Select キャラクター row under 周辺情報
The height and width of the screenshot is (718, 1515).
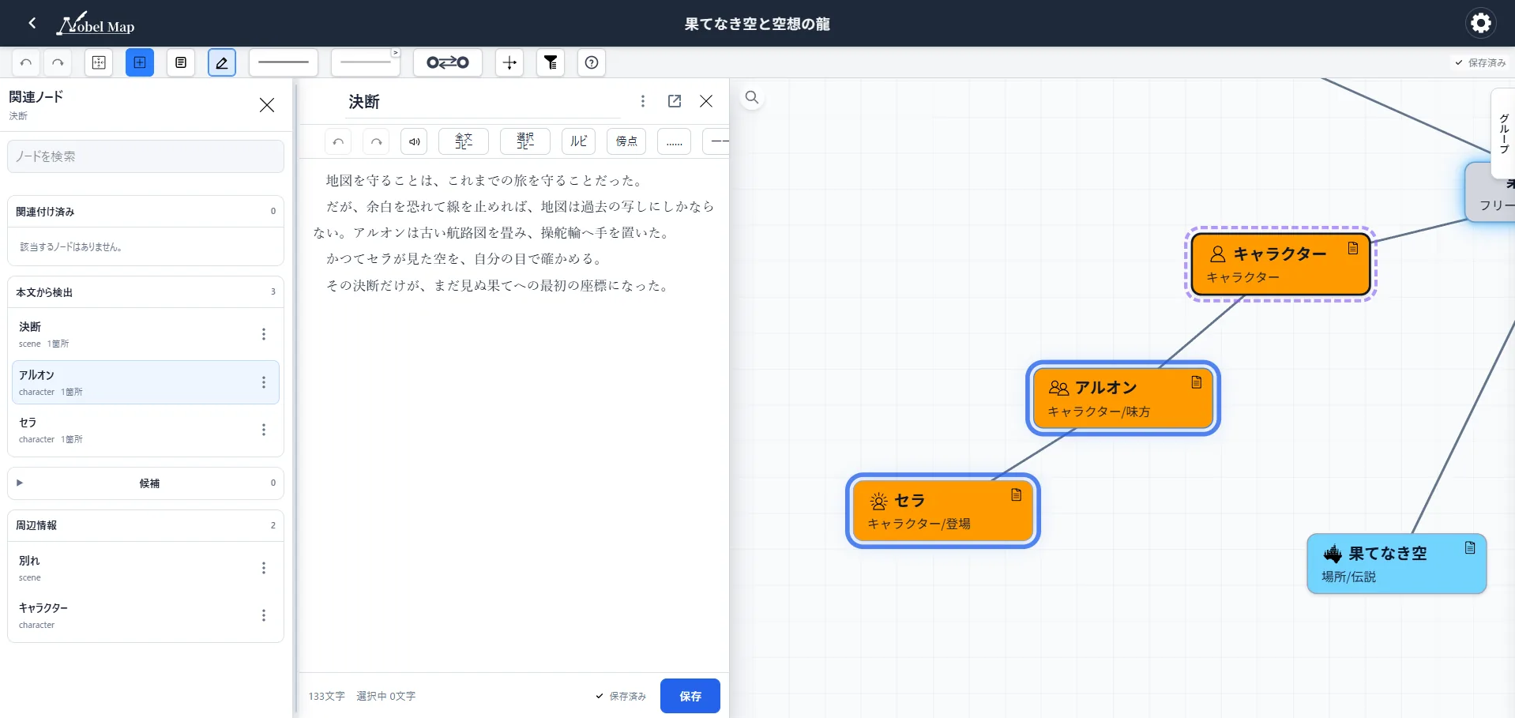pos(145,615)
